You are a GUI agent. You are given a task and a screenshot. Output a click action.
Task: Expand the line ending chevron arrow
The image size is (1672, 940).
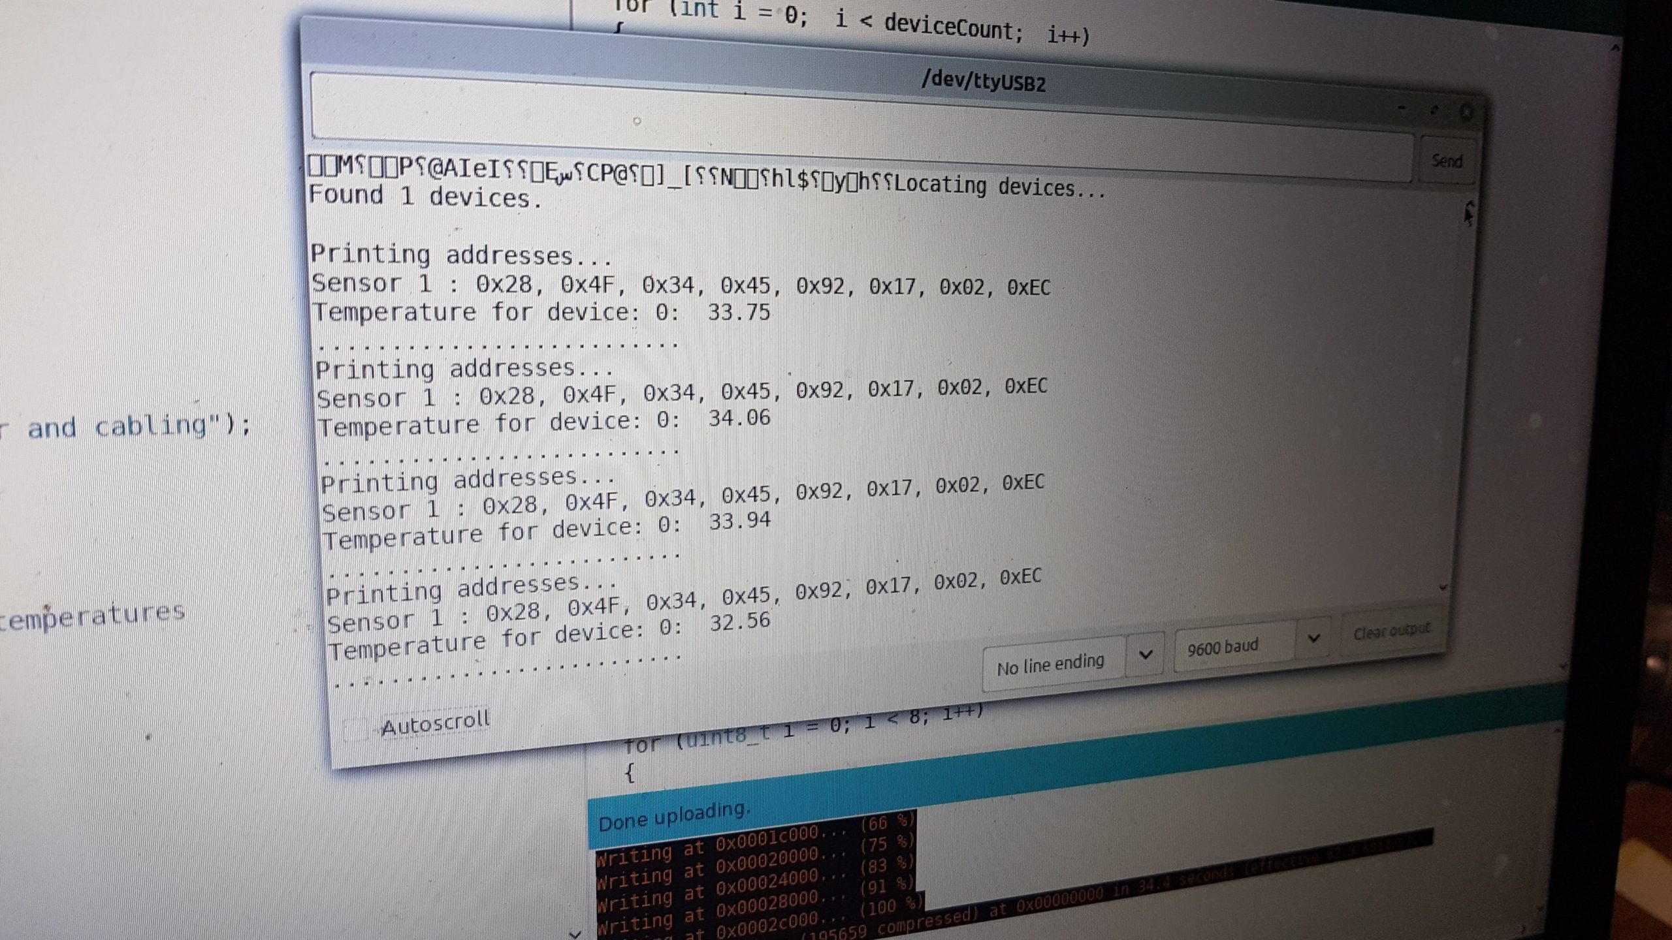1145,654
